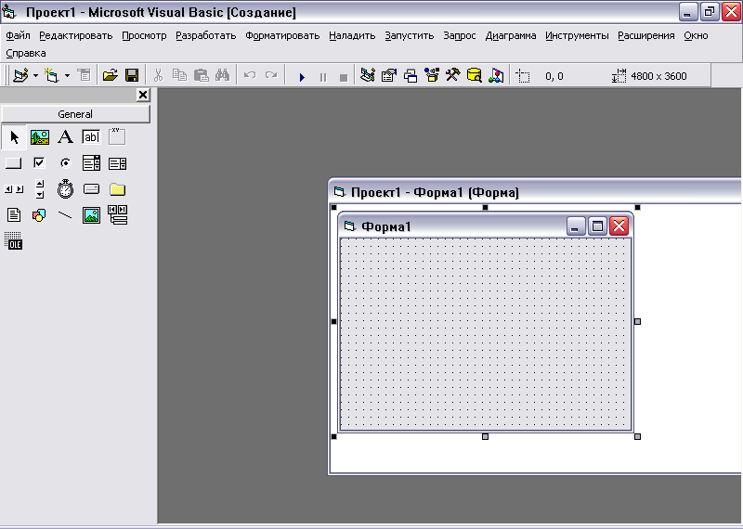Click the Cut scissors icon
The height and width of the screenshot is (529, 743).
click(x=158, y=75)
